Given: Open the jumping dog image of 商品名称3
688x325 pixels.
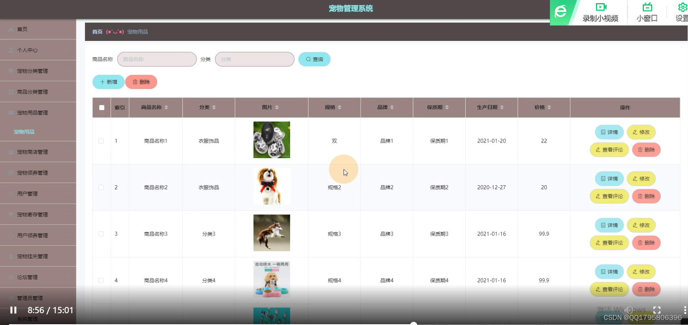Looking at the screenshot, I should pyautogui.click(x=272, y=233).
